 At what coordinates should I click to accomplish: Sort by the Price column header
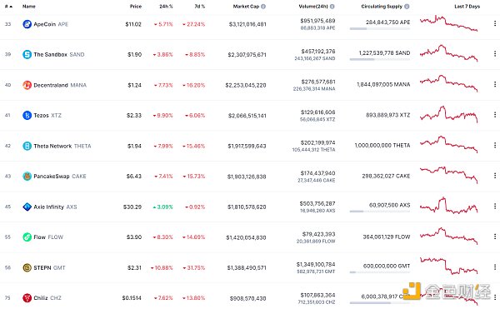pos(136,7)
